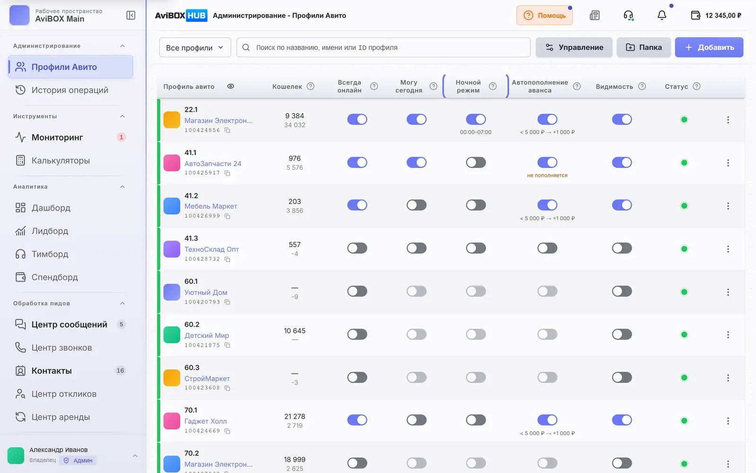Collapse the sidebar panel icon
Image resolution: width=756 pixels, height=473 pixels.
131,15
